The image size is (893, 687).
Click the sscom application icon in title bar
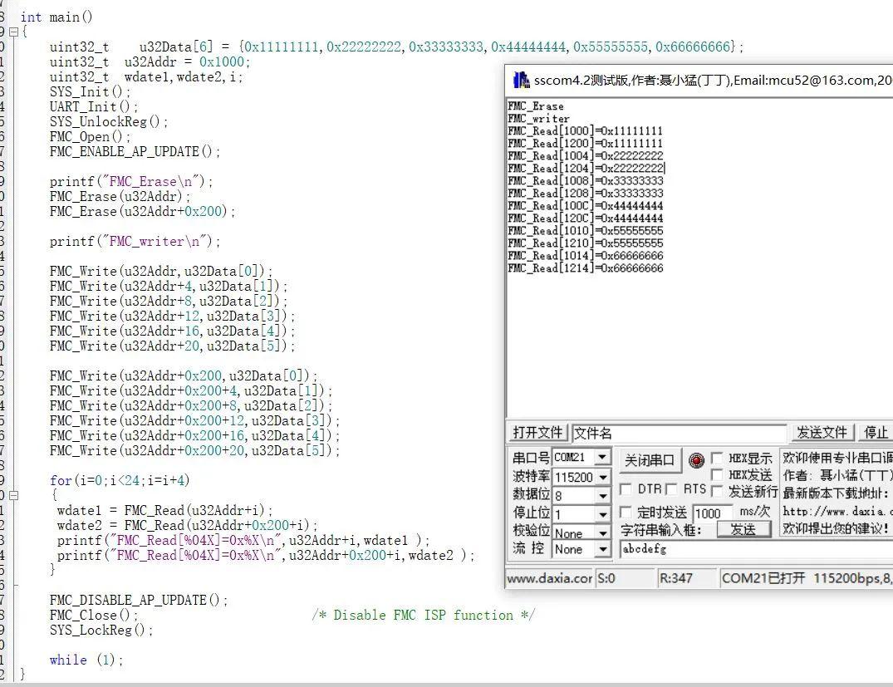click(x=521, y=81)
